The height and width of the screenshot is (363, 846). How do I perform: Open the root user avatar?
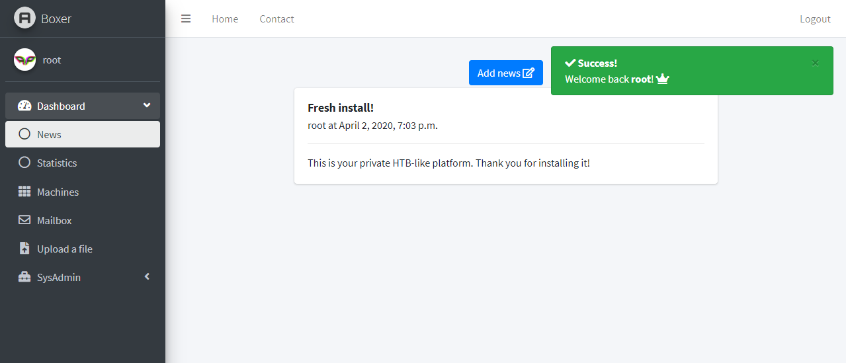[24, 60]
